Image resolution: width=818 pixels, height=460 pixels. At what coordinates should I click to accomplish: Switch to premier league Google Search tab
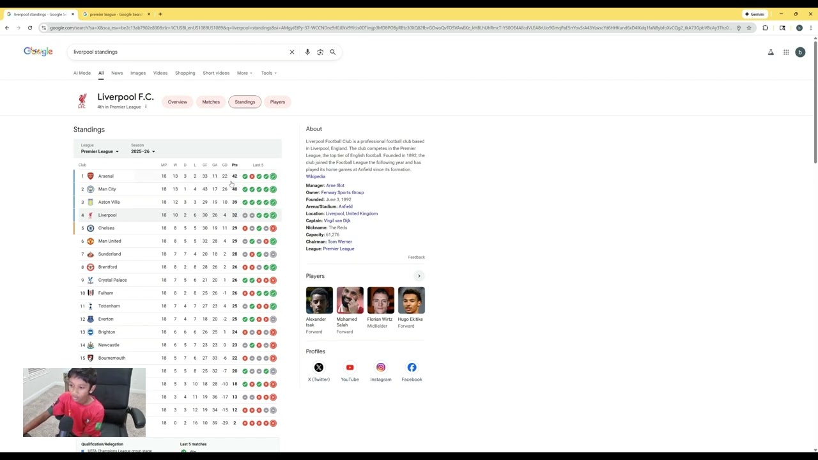point(116,14)
